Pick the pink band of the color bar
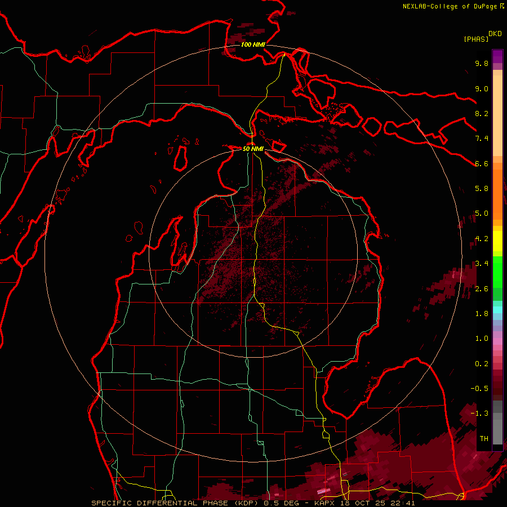The height and width of the screenshot is (507, 507). coord(497,341)
